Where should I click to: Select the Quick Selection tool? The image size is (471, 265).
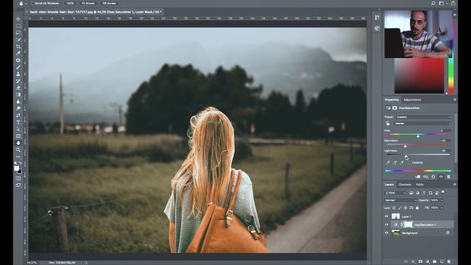point(18,40)
